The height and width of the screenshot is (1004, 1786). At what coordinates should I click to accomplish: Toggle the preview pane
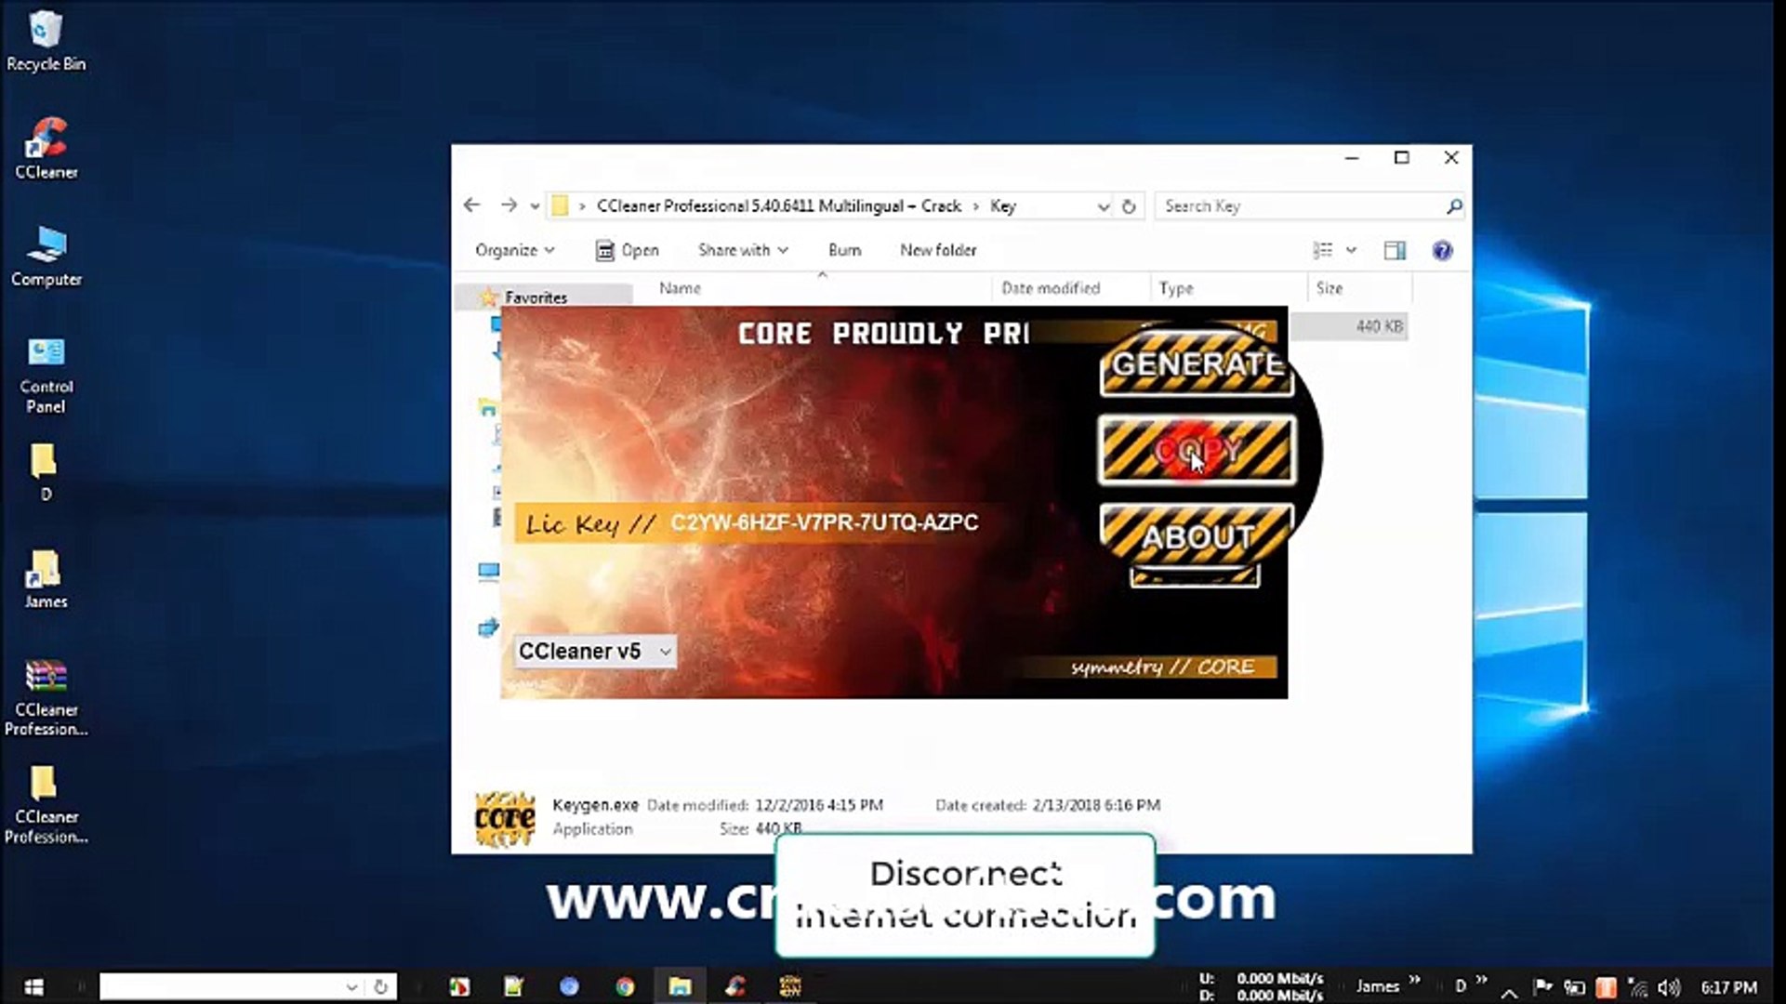[x=1395, y=250]
